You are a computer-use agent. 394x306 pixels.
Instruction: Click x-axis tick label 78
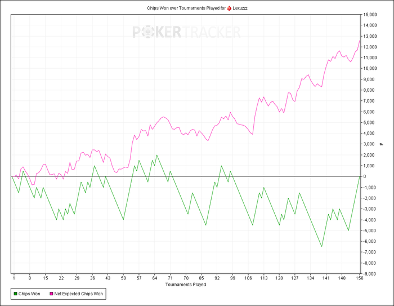pos(186,278)
